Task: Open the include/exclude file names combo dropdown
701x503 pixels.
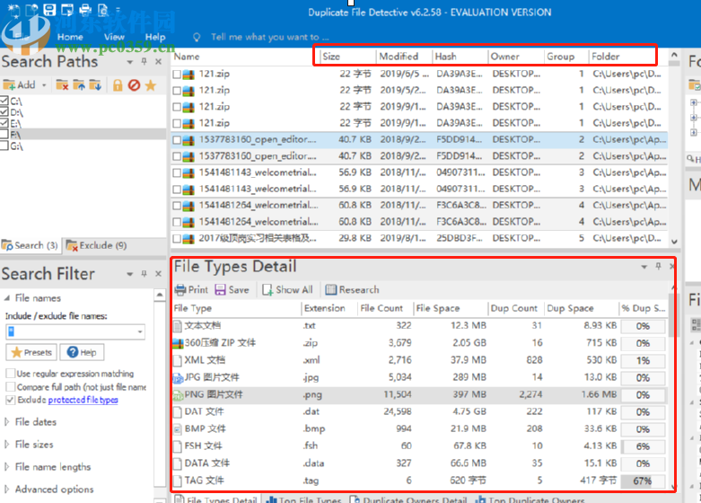Action: [x=140, y=331]
